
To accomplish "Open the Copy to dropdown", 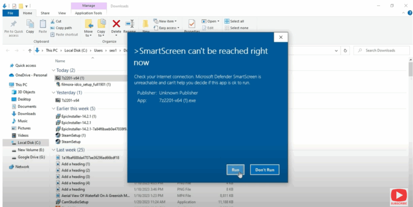I will (101, 28).
